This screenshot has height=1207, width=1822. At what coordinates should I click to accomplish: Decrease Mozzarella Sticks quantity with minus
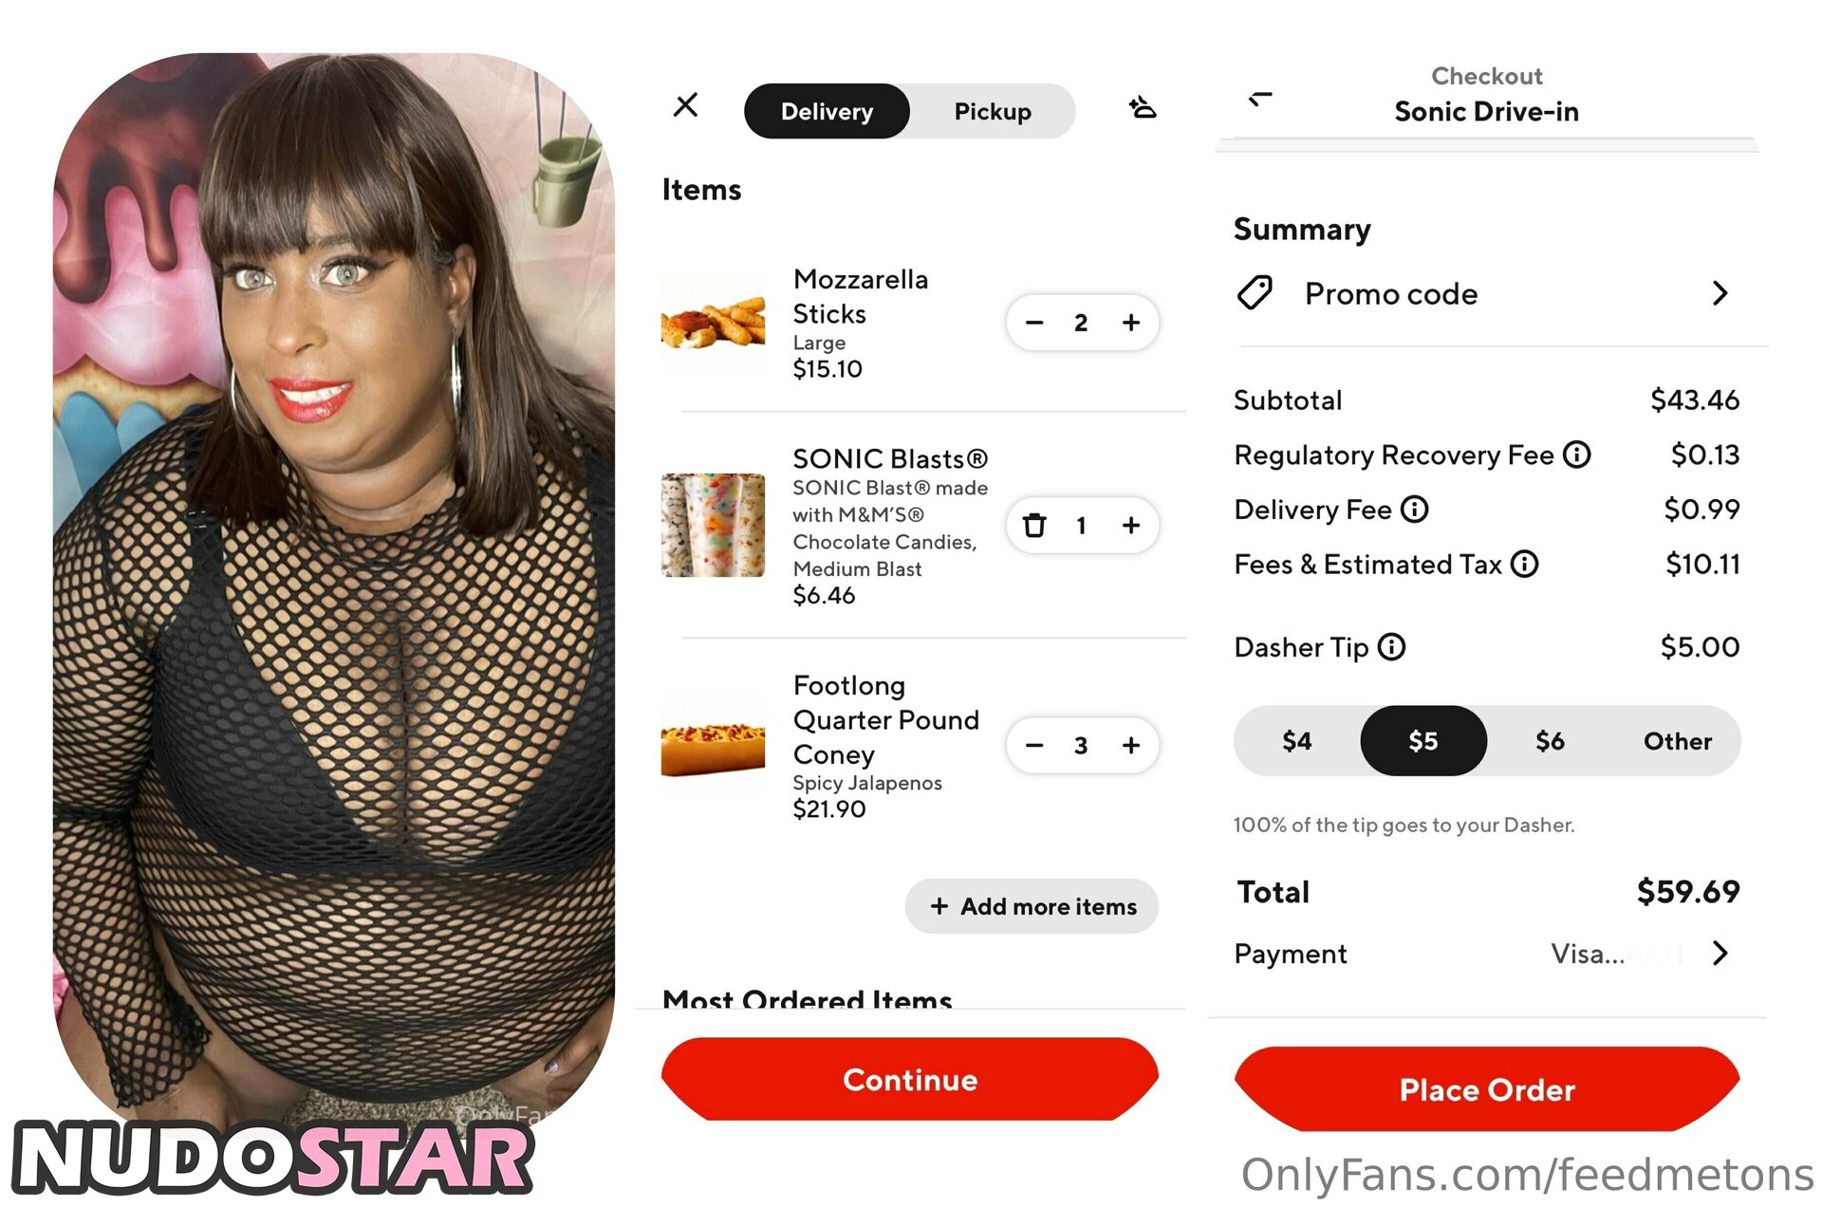[1034, 323]
